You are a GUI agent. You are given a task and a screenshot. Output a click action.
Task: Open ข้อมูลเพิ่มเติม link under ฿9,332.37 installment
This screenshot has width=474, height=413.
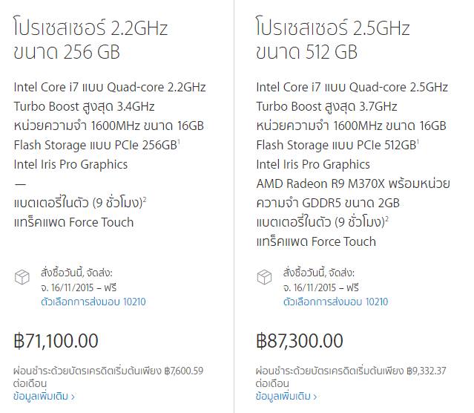click(x=287, y=397)
